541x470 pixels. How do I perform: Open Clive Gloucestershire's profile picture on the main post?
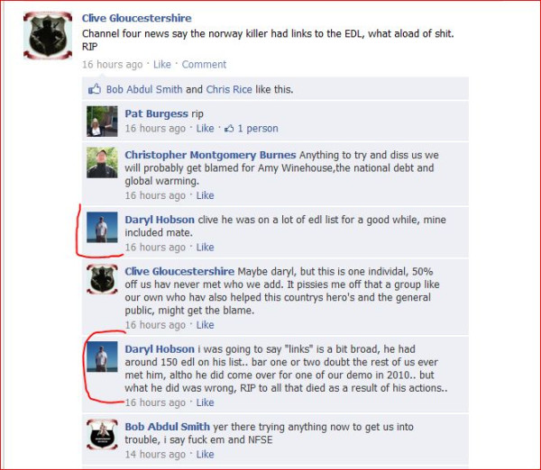(48, 35)
